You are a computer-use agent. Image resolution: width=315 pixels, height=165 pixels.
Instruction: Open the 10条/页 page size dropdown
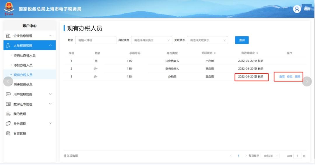coord(269,156)
